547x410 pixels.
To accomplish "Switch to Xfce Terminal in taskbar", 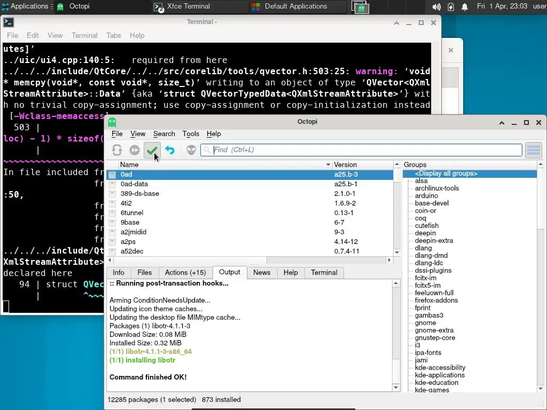I will click(200, 6).
